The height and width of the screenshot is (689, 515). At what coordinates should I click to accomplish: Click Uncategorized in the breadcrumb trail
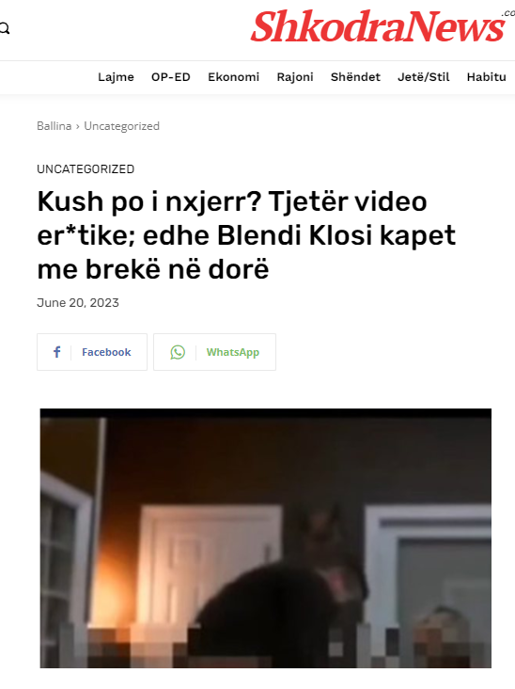[121, 126]
